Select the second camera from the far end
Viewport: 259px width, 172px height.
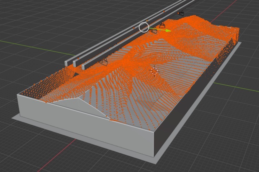pos(162,24)
